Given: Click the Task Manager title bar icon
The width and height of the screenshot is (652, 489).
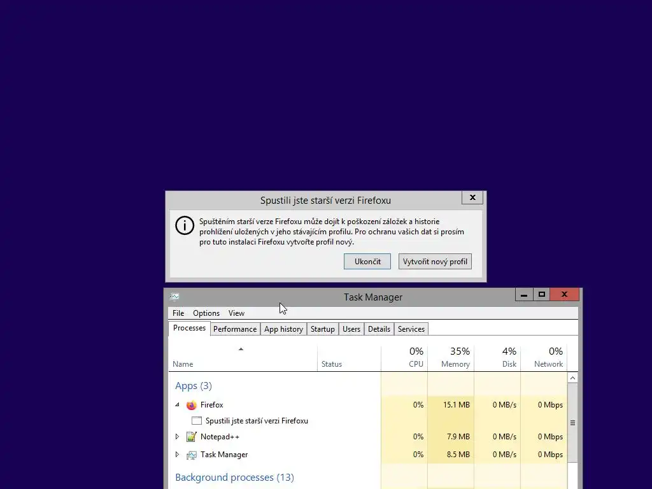Looking at the screenshot, I should 174,297.
